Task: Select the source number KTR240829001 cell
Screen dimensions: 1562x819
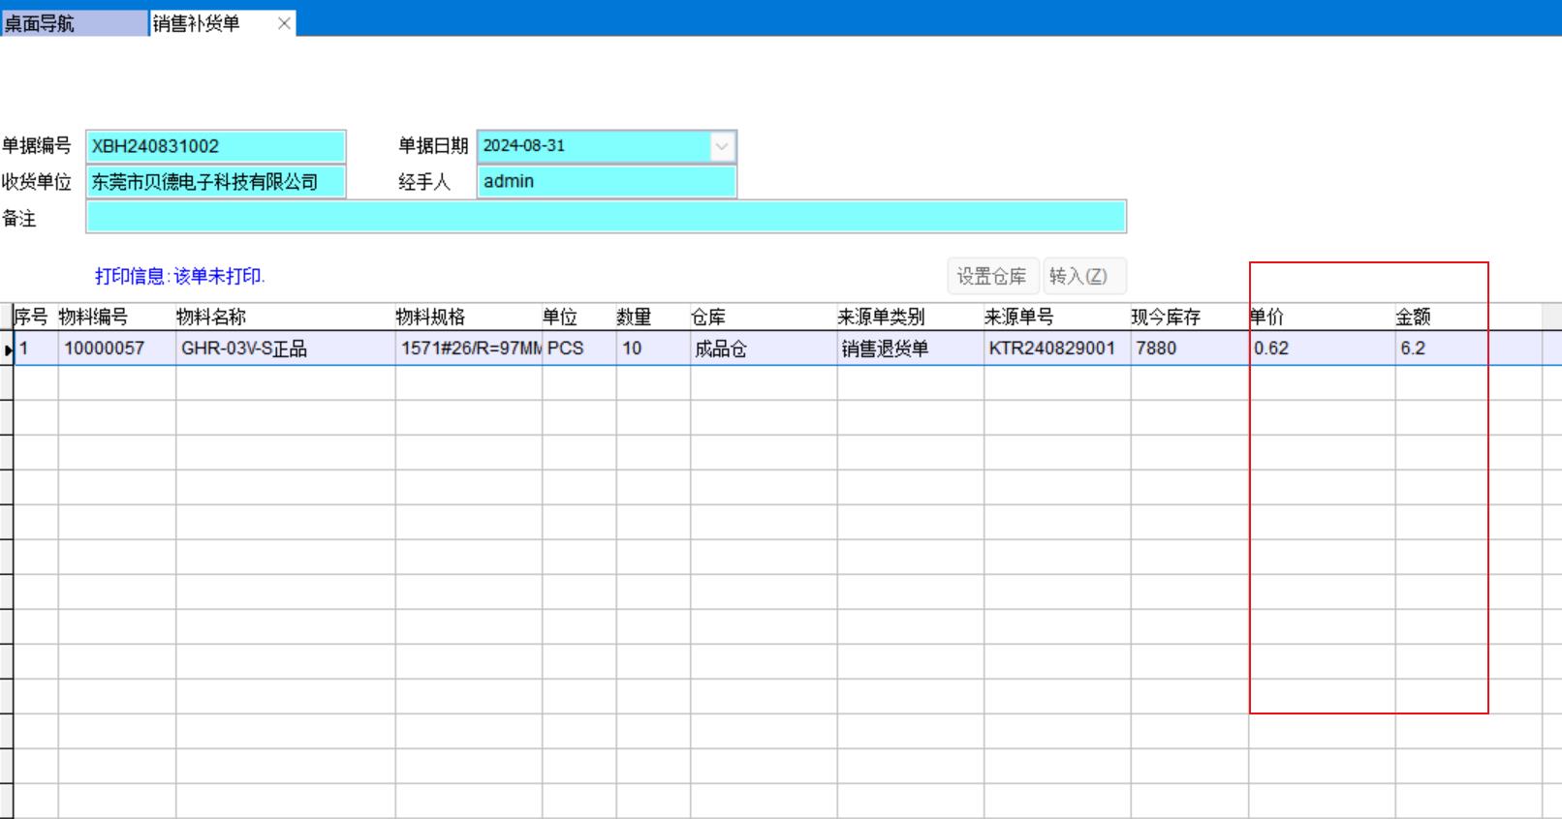Action: coord(1056,349)
